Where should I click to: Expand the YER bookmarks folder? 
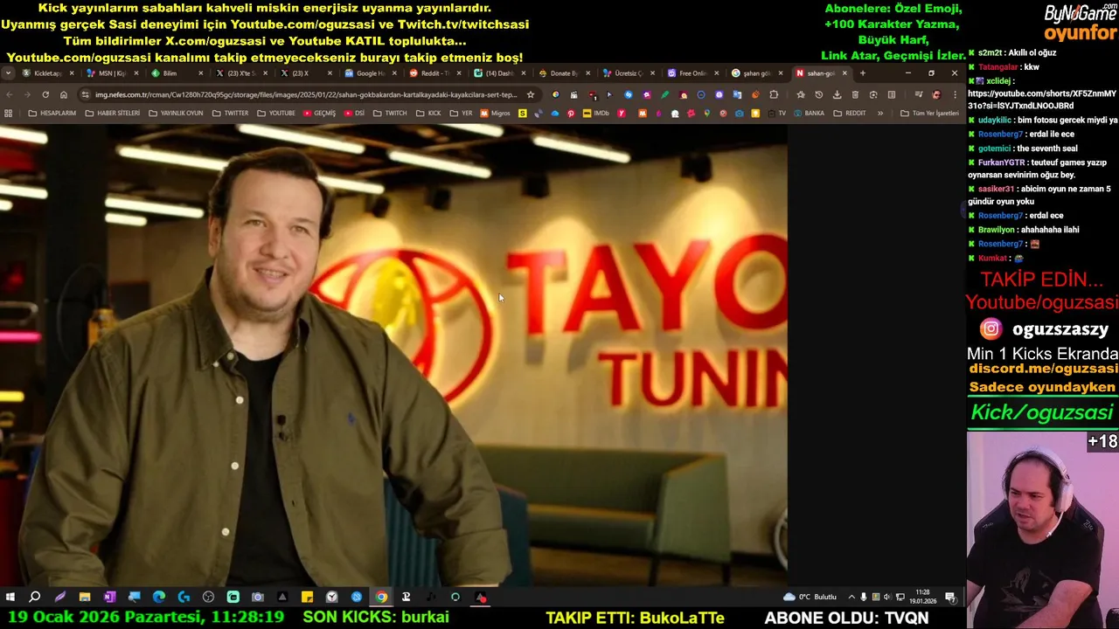pos(461,113)
